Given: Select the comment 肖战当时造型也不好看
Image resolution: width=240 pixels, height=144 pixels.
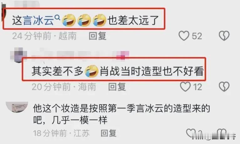Looking at the screenshot, I should pos(152,71).
